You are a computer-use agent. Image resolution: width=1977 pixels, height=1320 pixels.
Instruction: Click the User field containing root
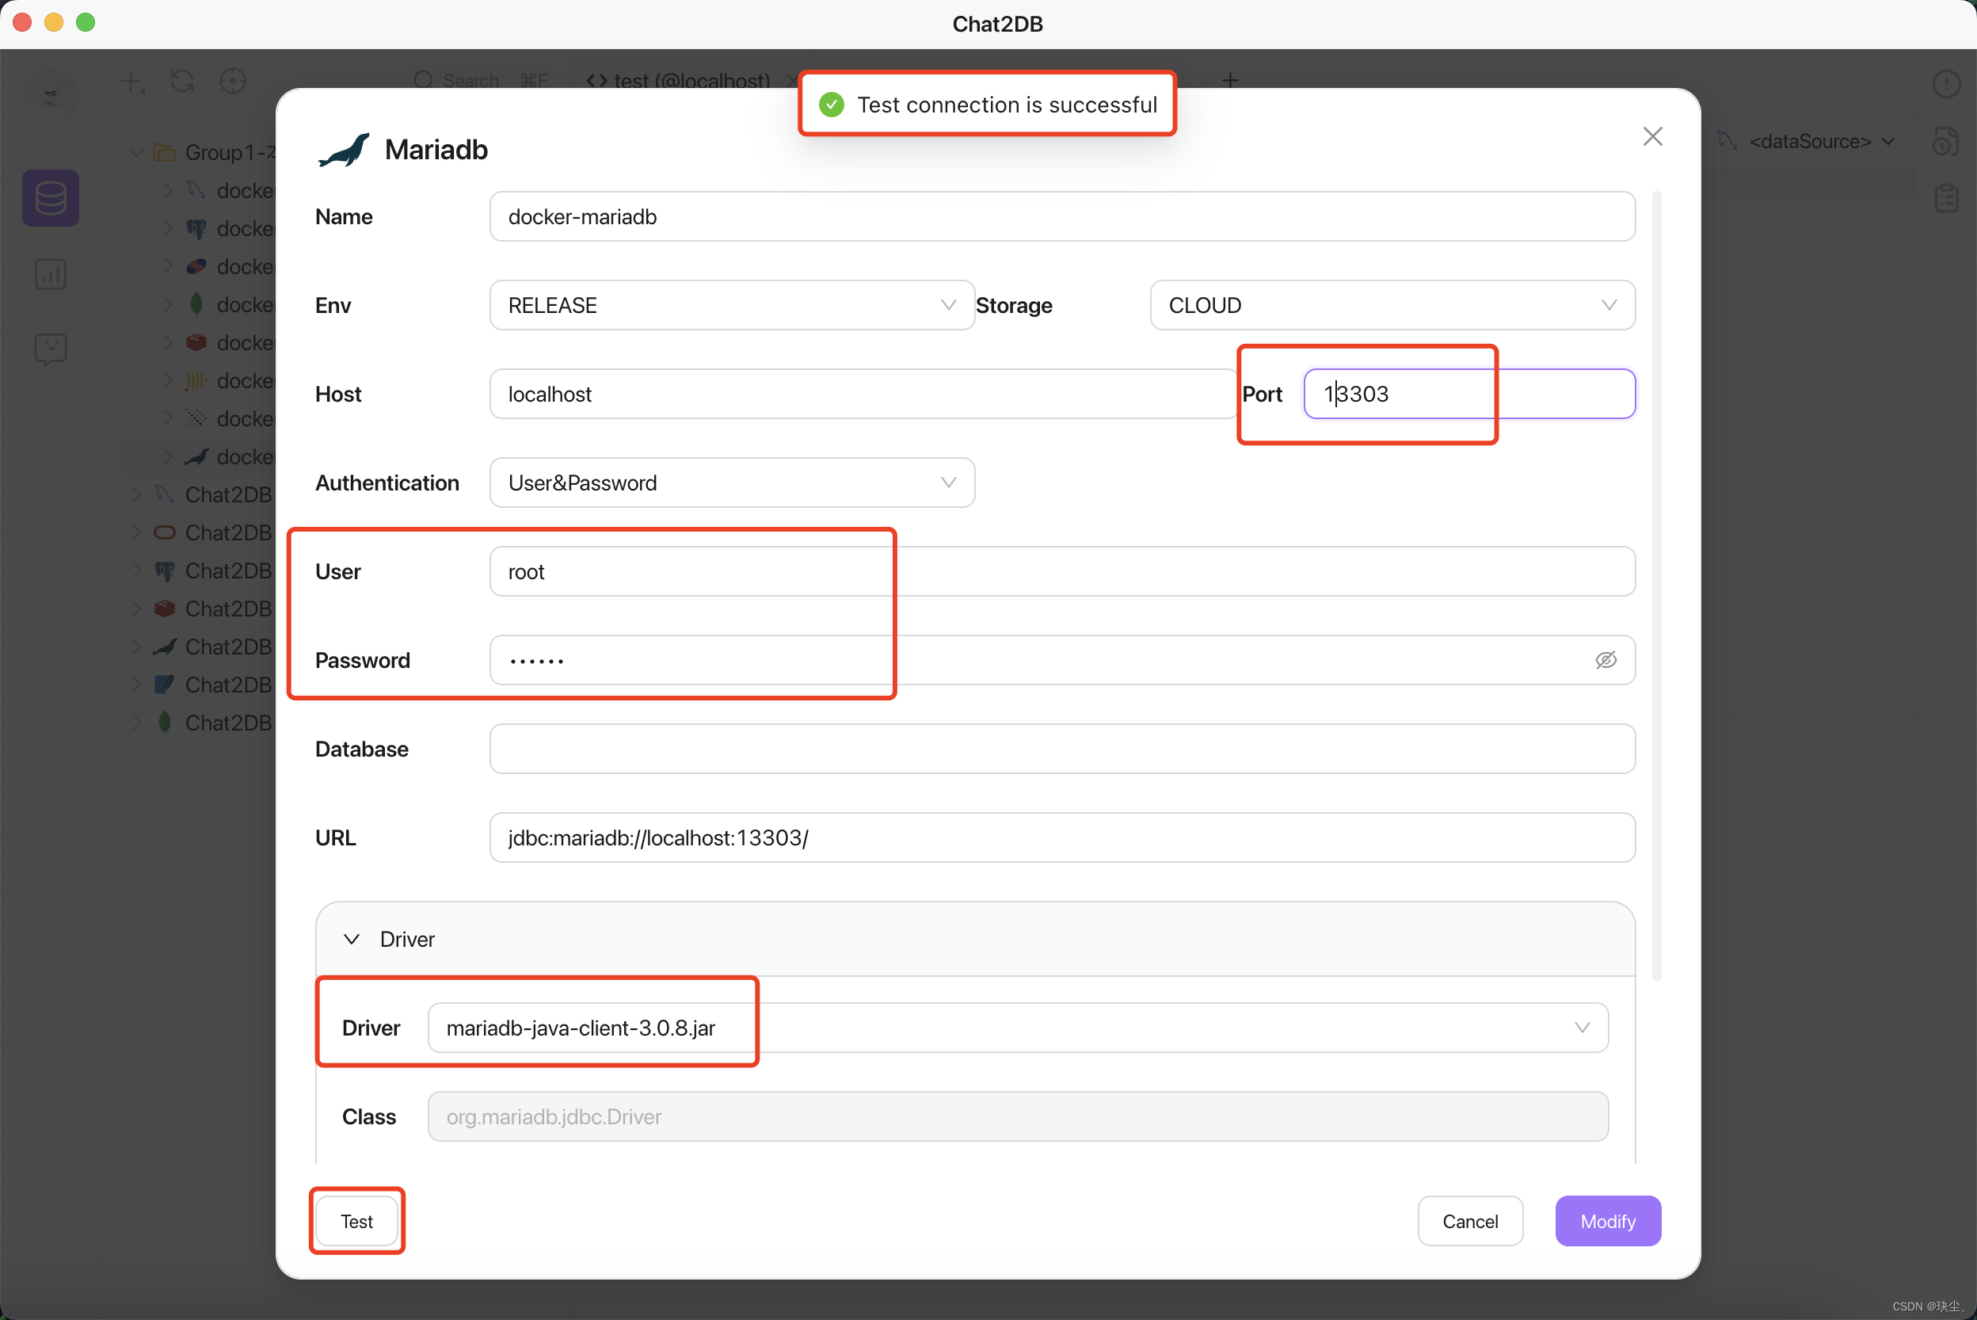pos(1062,571)
